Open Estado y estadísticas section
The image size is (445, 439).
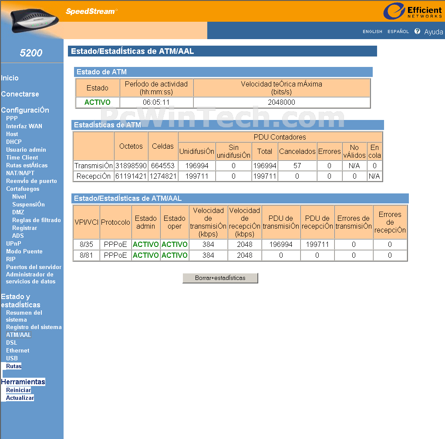click(x=21, y=301)
